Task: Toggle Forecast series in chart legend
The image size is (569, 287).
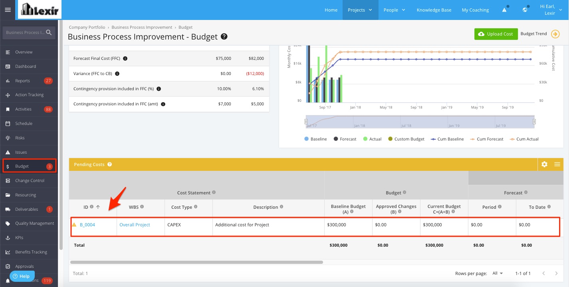Action: coord(345,139)
